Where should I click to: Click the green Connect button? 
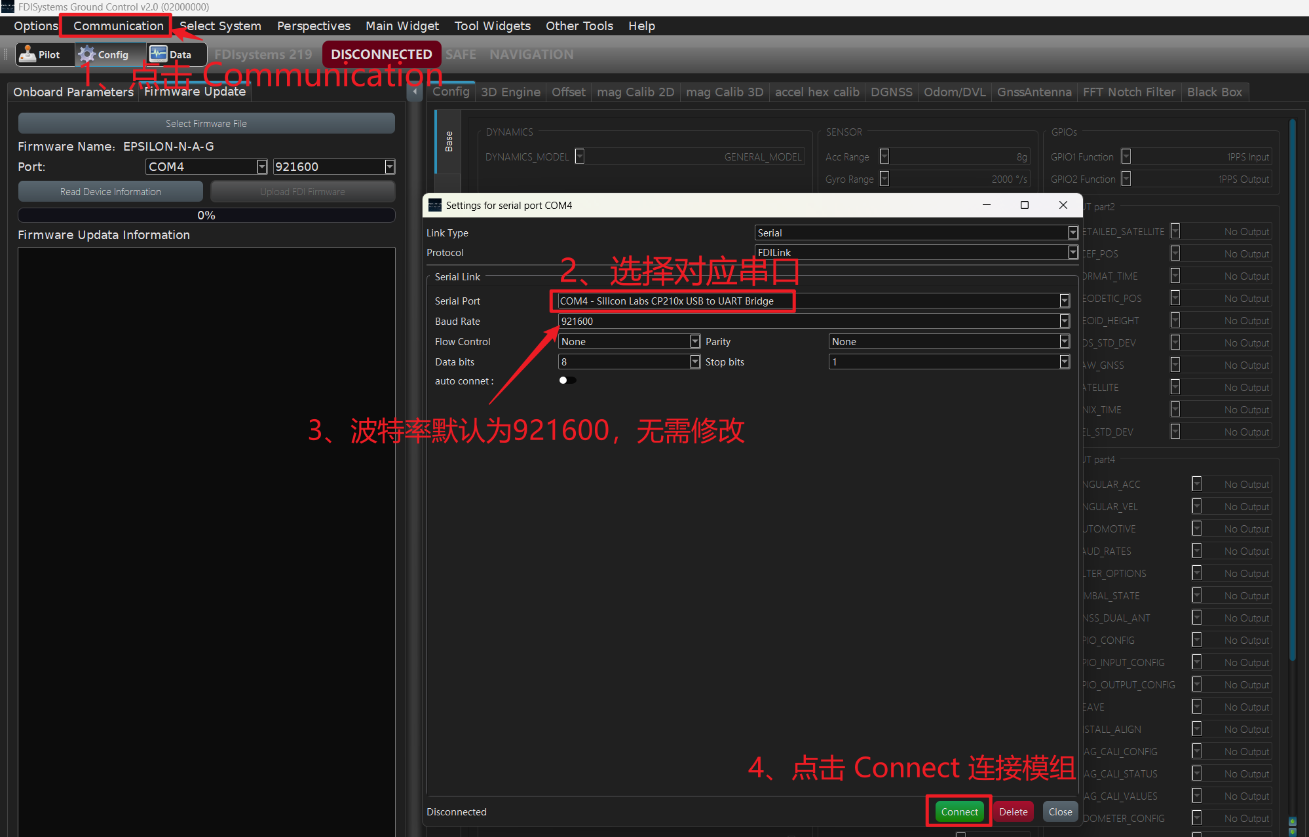(959, 811)
